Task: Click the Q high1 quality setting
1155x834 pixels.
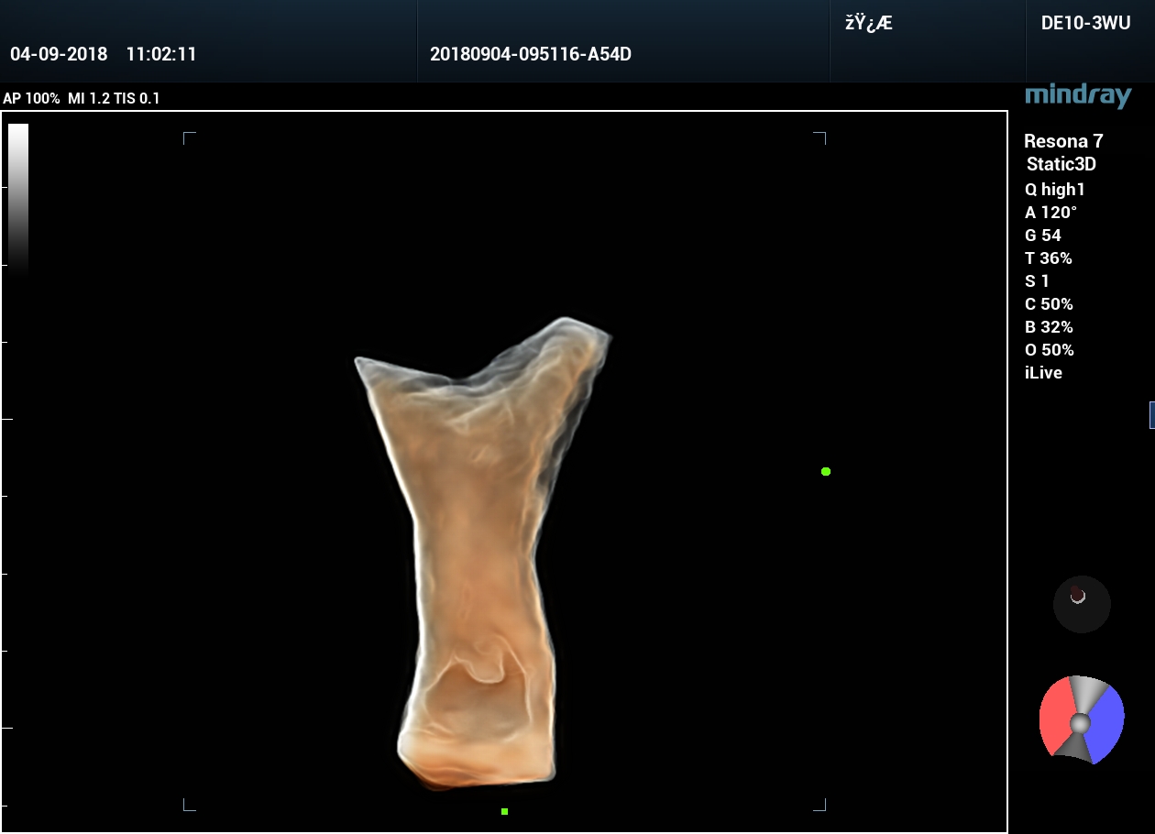Action: click(1055, 190)
